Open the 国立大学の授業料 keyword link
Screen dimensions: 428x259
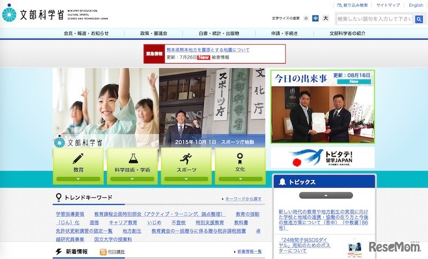pos(113,239)
